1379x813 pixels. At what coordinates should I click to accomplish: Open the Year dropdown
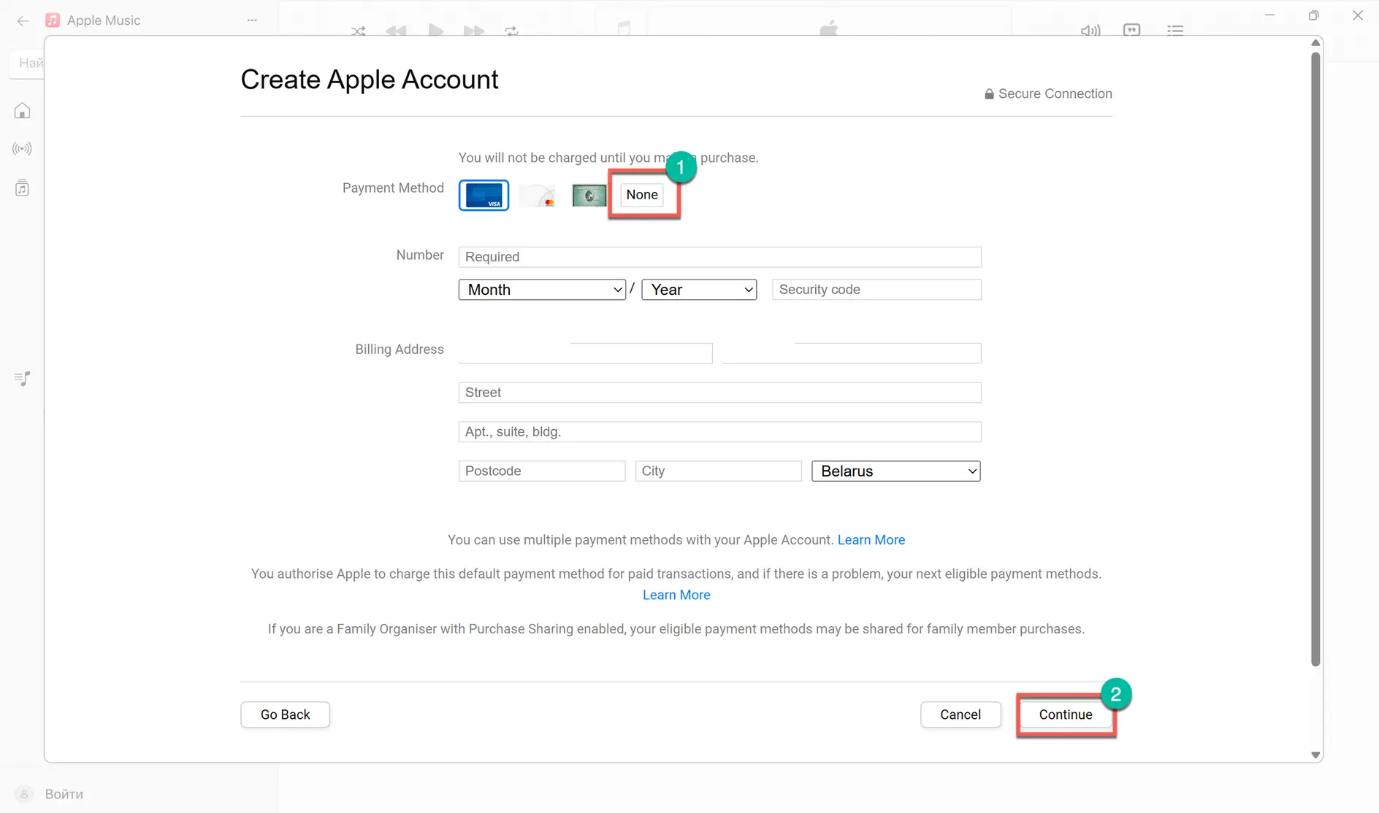coord(699,290)
